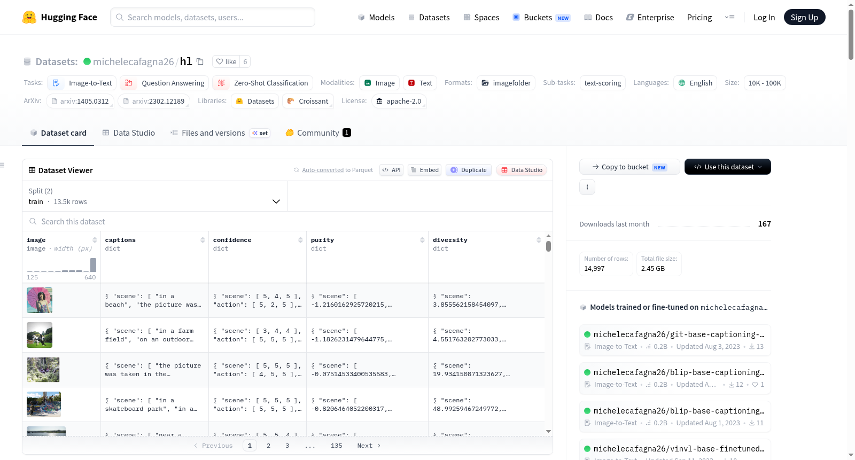
Task: Open the beach umbrella image thumbnail
Action: coord(40,300)
